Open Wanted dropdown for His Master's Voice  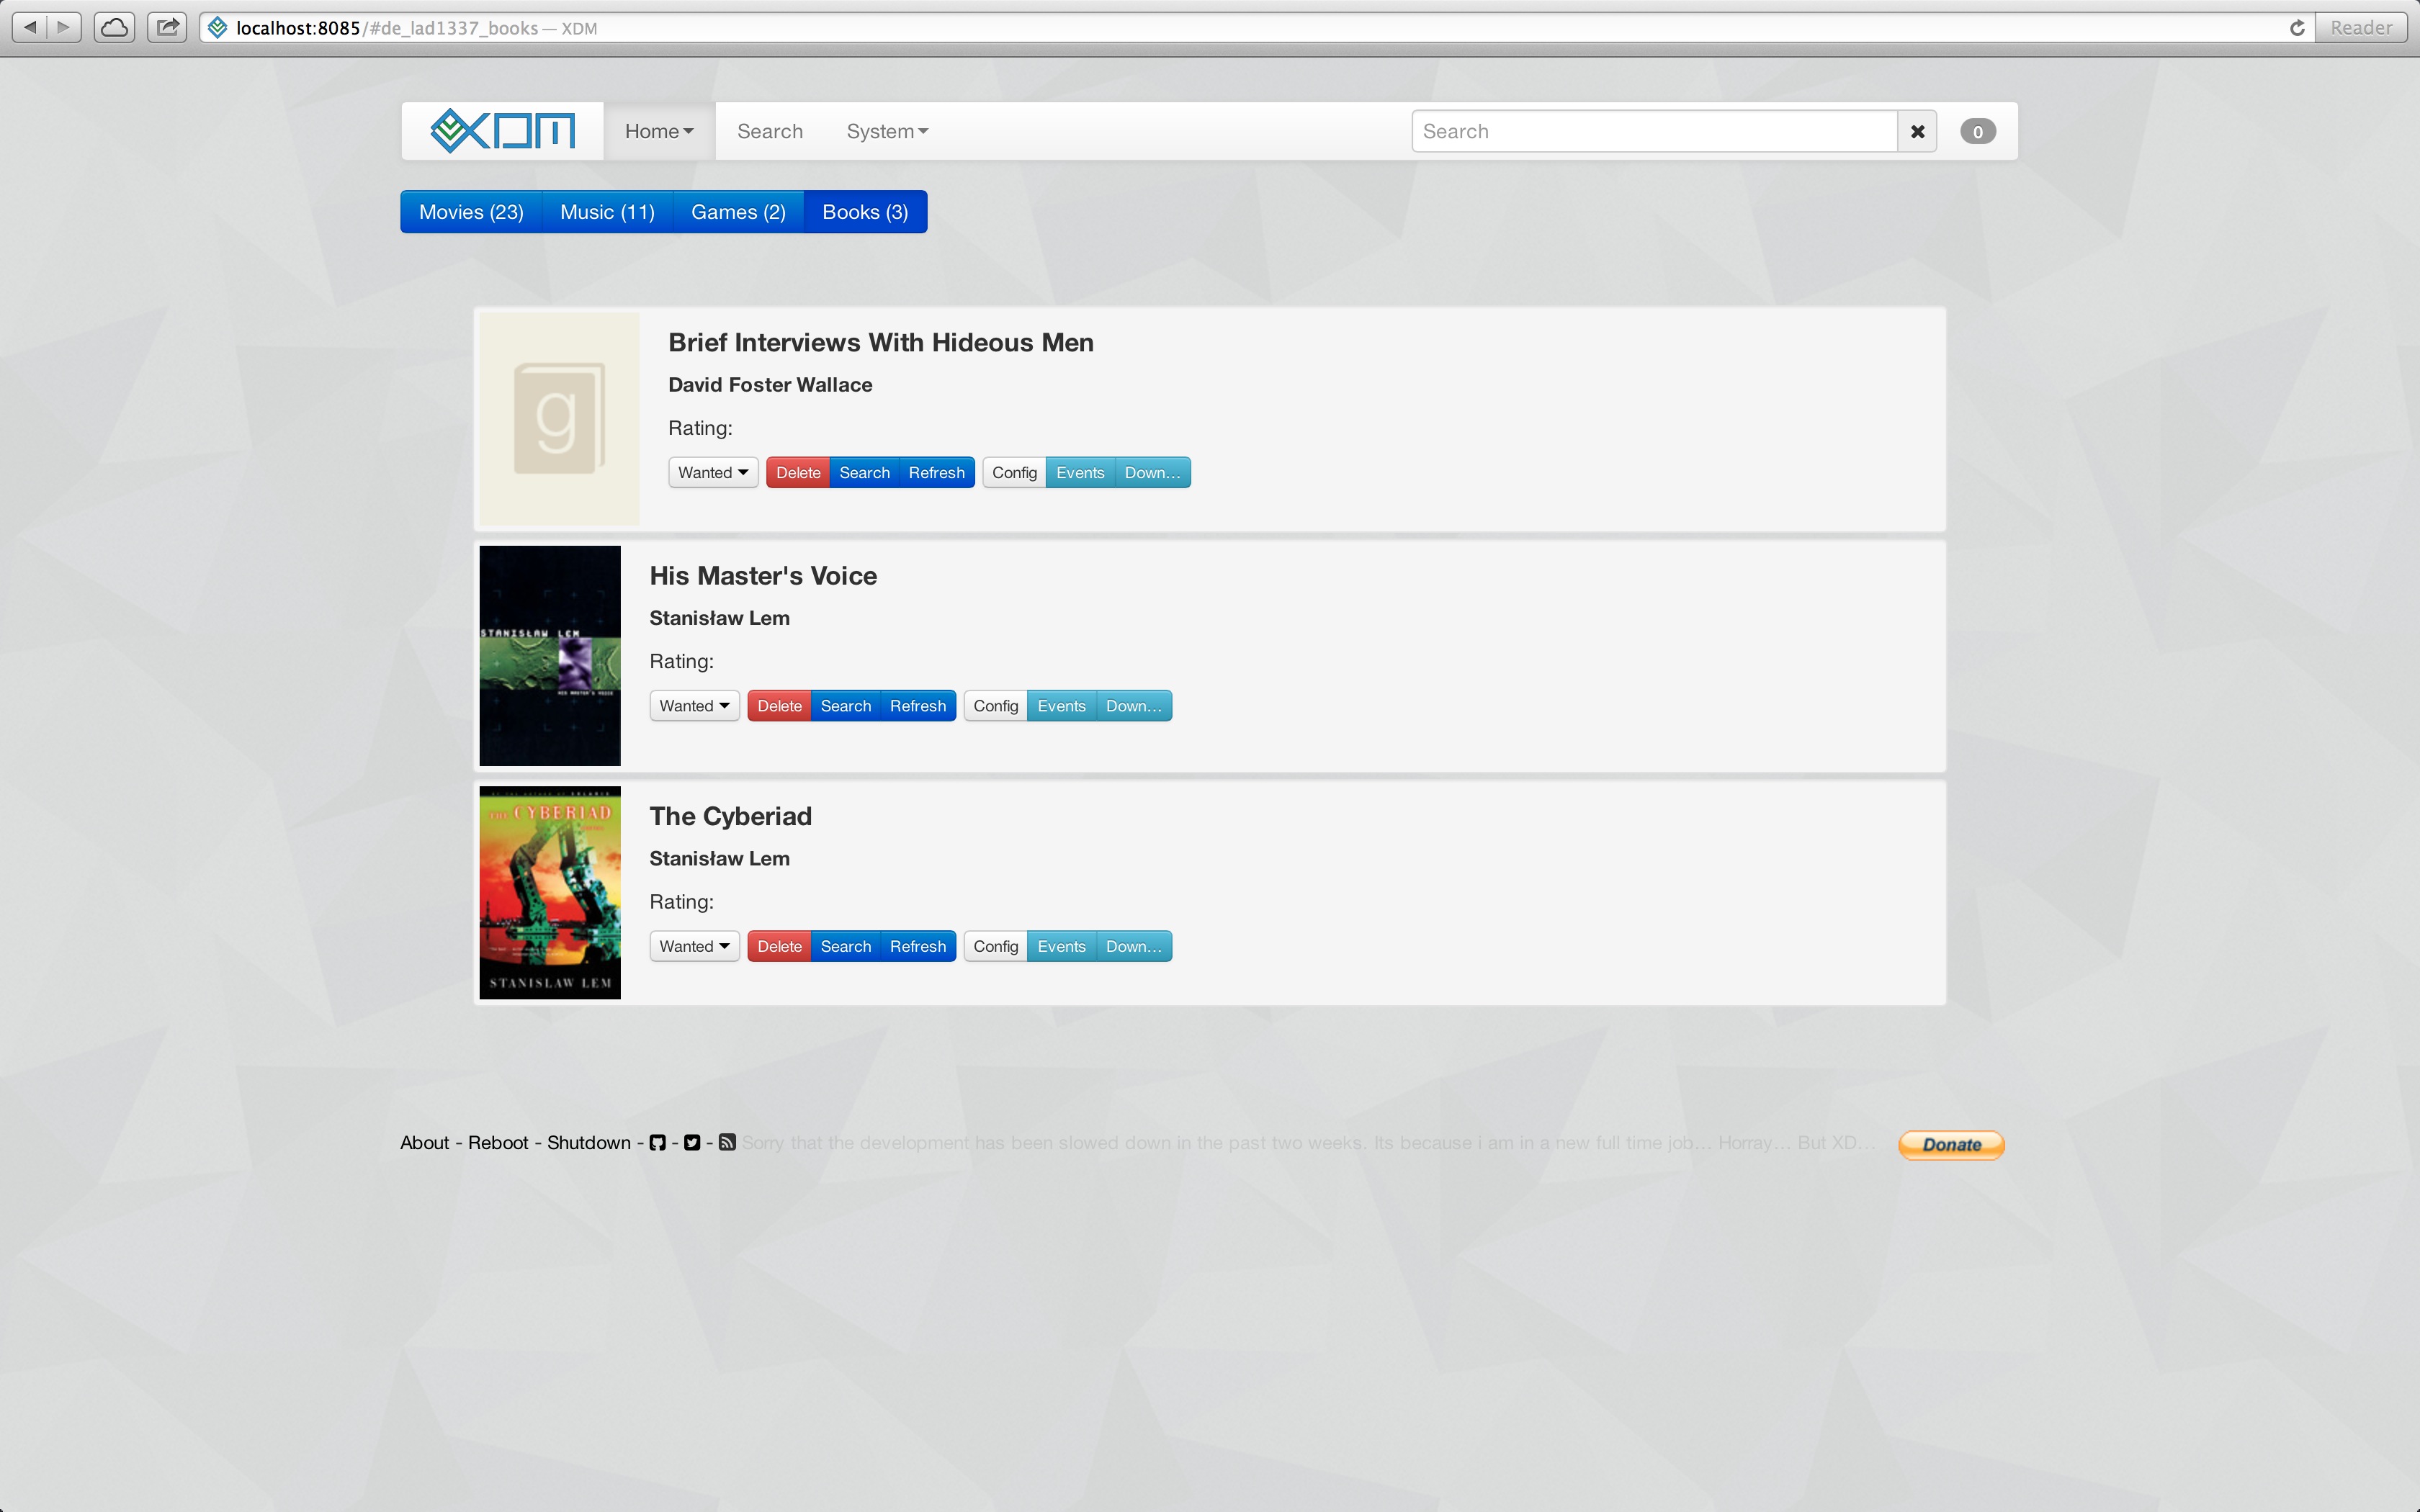pyautogui.click(x=694, y=706)
